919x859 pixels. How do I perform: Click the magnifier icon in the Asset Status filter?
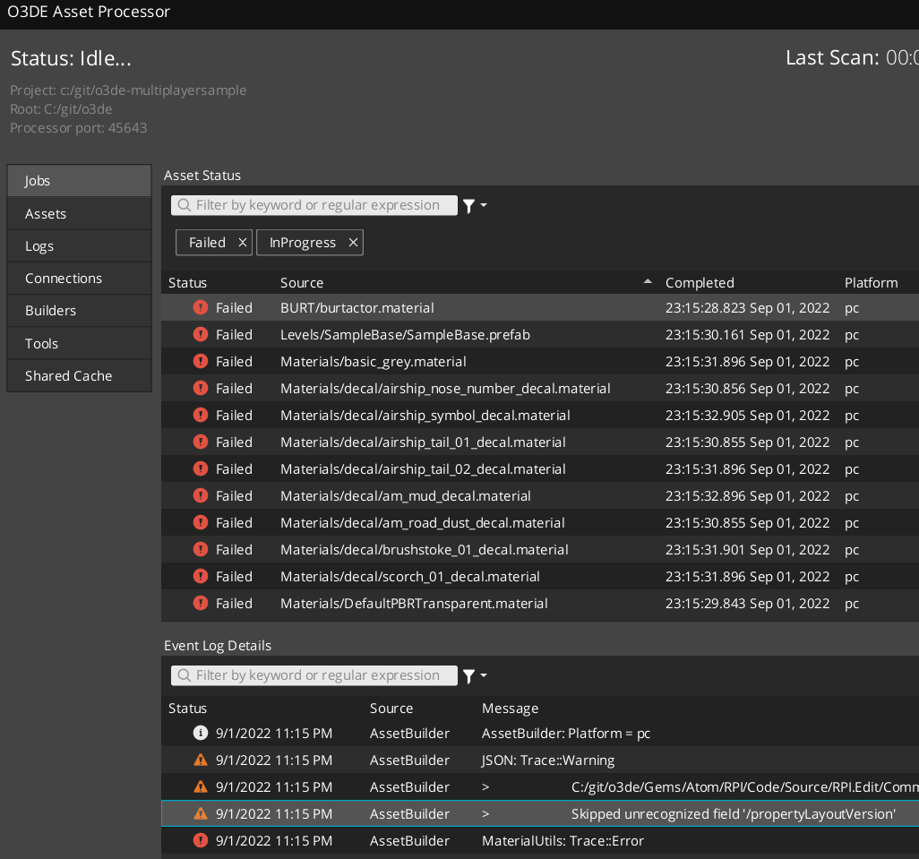pos(183,205)
